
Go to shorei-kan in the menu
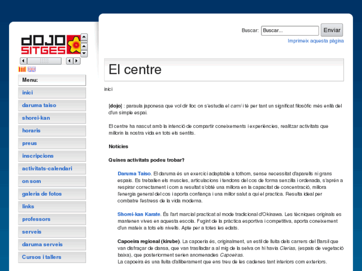[x=52, y=118]
